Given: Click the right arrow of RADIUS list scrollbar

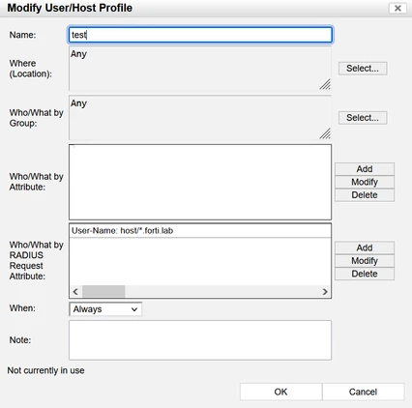Looking at the screenshot, I should 325,292.
